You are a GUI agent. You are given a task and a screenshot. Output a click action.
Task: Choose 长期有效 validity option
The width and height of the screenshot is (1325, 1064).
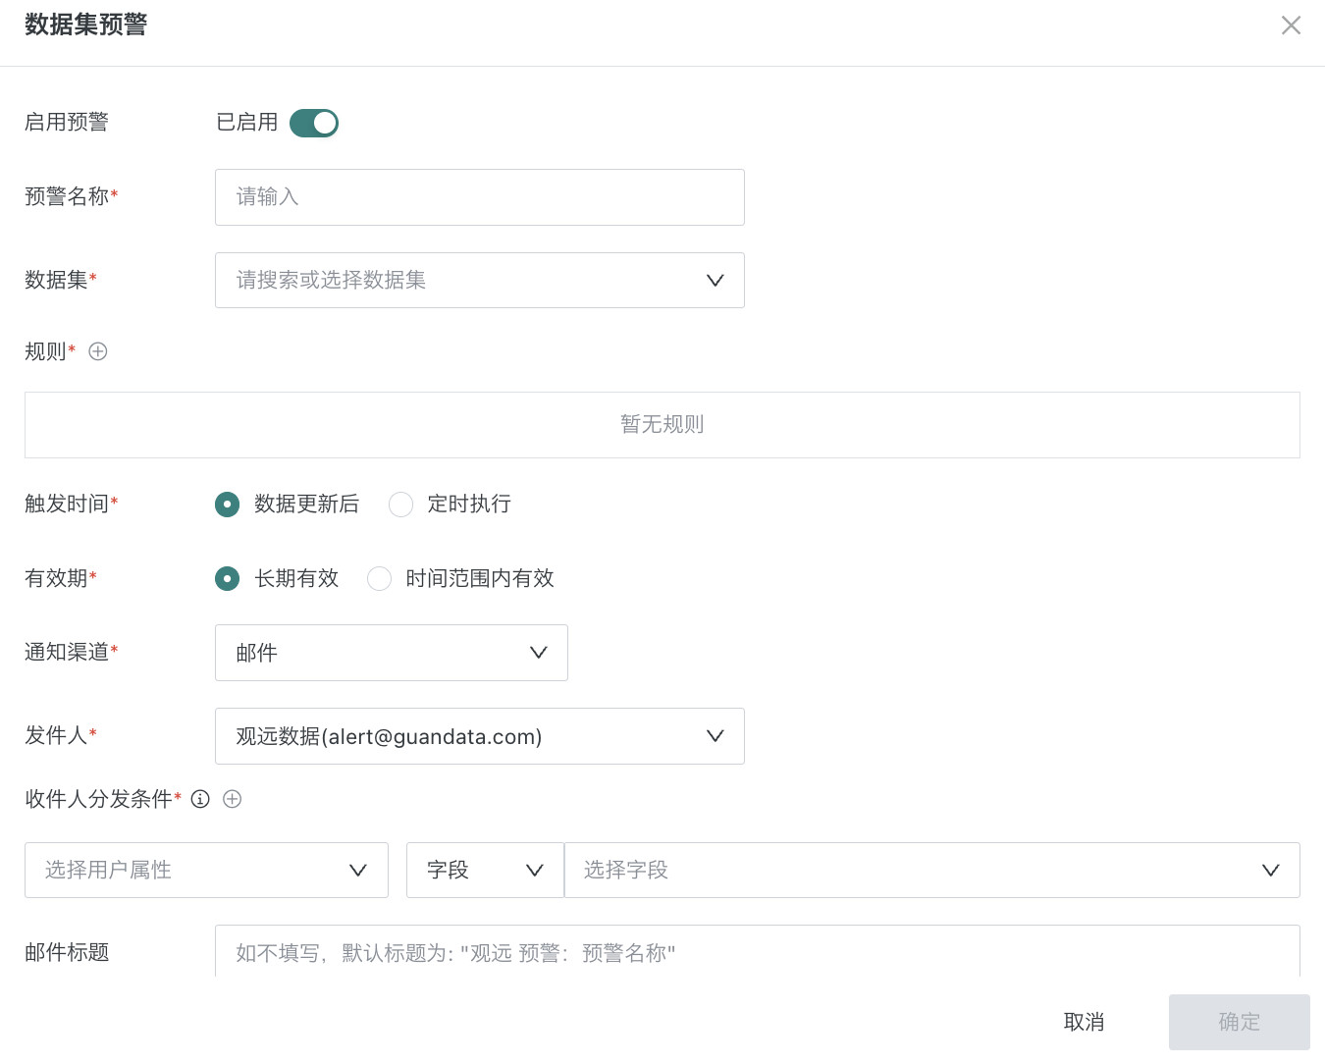click(x=227, y=579)
